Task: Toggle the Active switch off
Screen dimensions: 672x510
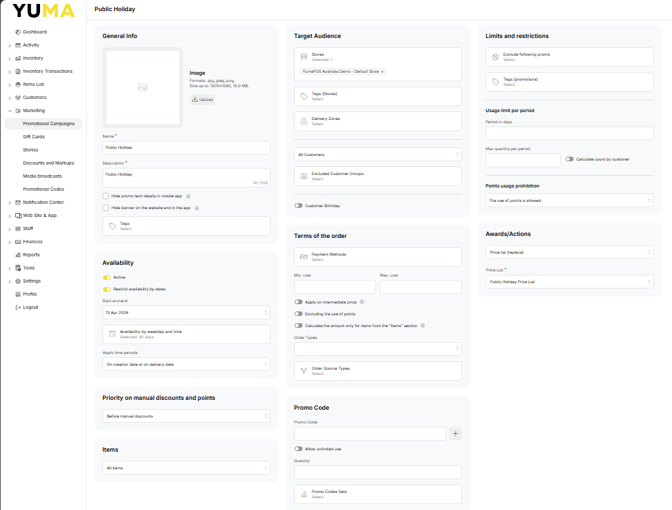Action: click(107, 277)
